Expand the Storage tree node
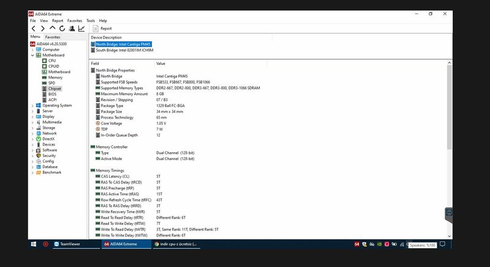The image size is (490, 267). tap(32, 128)
